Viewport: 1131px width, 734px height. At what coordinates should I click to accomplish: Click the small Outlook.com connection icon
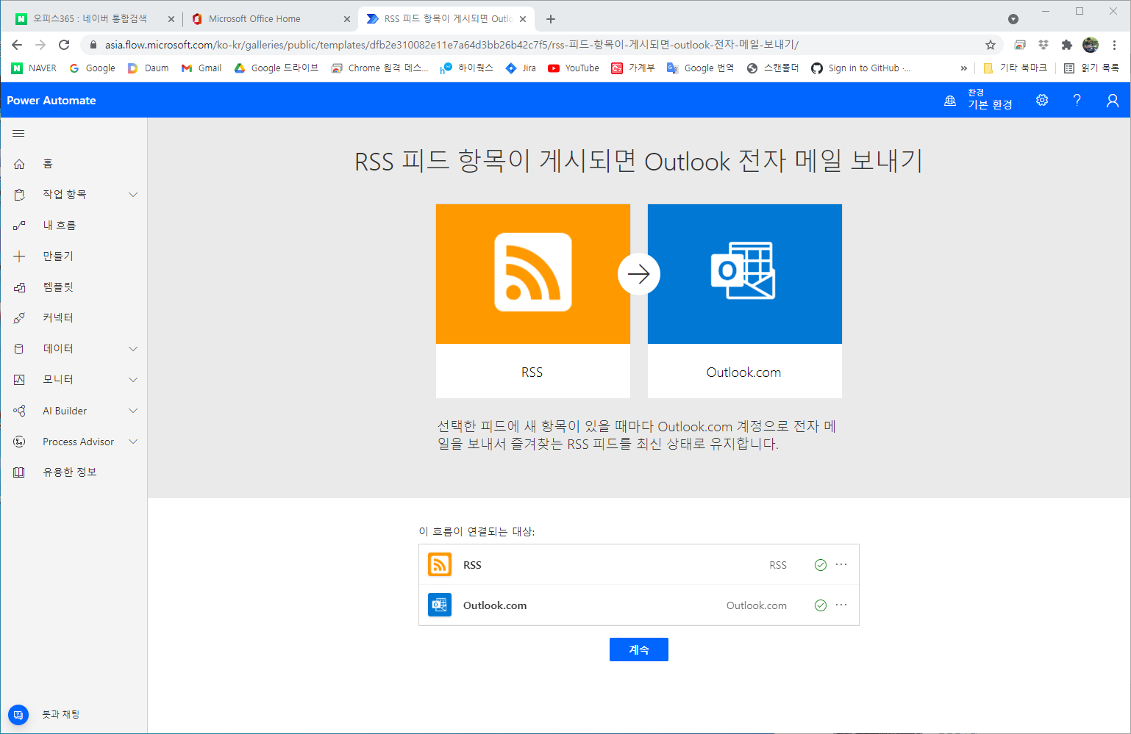pos(440,605)
